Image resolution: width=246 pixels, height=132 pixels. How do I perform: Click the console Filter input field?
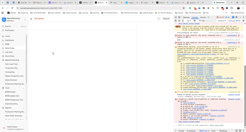coord(208,21)
